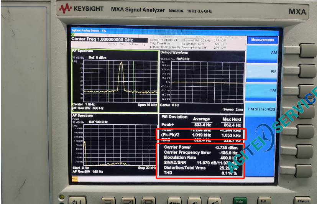Screen dimensions: 317x204
Task: Click the FM Deviation results panel header
Action: click(x=174, y=117)
